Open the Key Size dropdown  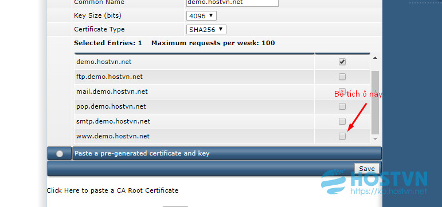tap(201, 16)
